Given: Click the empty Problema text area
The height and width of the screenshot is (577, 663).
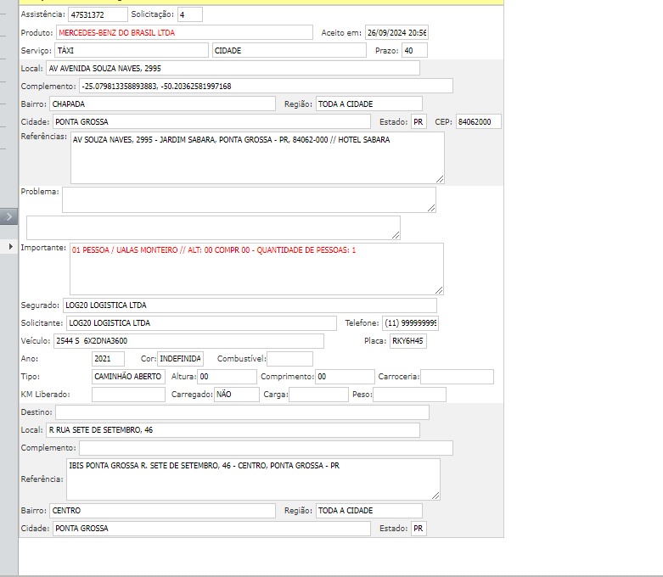Looking at the screenshot, I should tap(249, 199).
